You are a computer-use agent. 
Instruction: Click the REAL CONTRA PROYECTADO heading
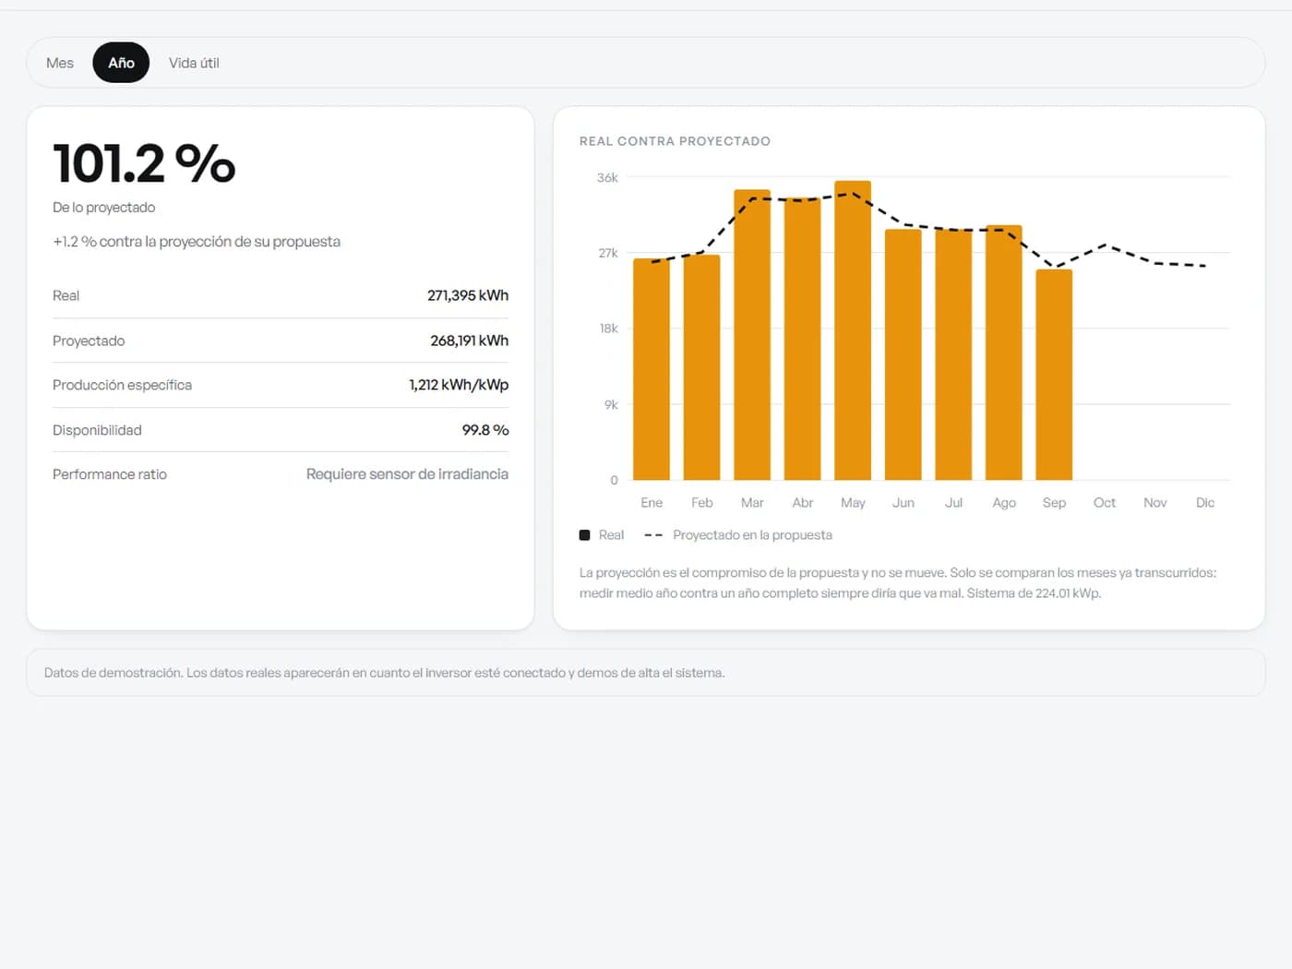coord(675,141)
